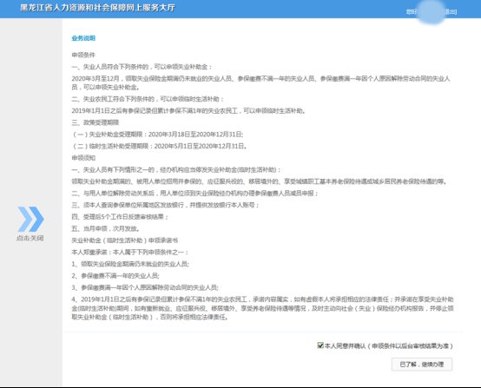Image resolution: width=481 pixels, height=388 pixels.
Task: Click the 您好 greeting in the header
Action: pyautogui.click(x=412, y=11)
